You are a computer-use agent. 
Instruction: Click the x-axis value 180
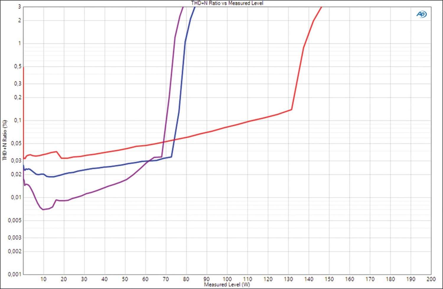coord(390,279)
